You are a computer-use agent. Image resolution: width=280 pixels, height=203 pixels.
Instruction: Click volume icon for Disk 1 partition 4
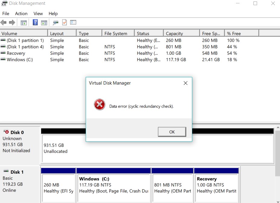click(3, 47)
